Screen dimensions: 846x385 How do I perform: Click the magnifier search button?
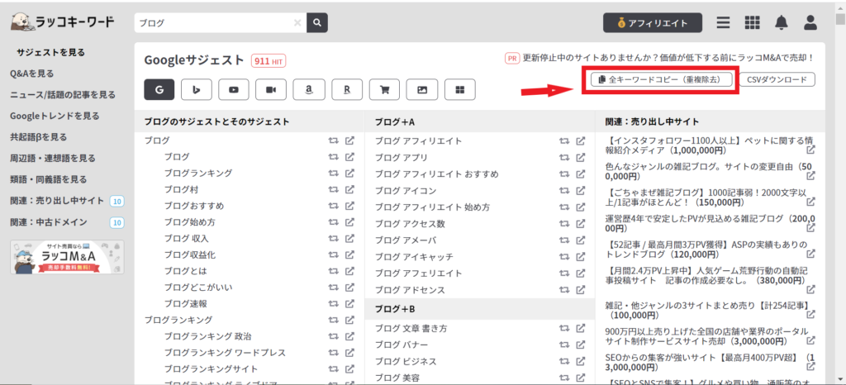(x=317, y=22)
